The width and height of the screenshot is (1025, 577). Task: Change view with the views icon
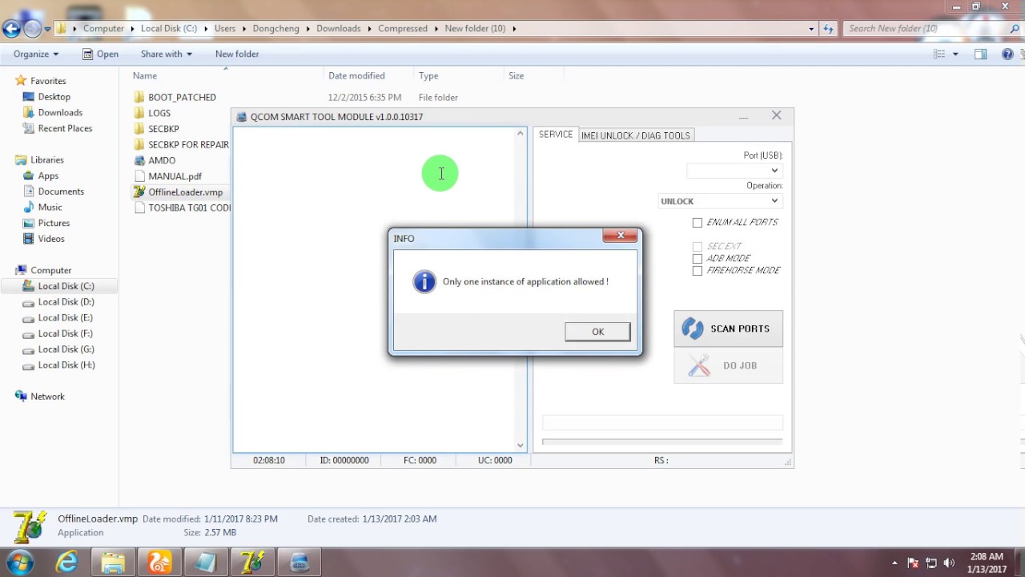coord(939,54)
